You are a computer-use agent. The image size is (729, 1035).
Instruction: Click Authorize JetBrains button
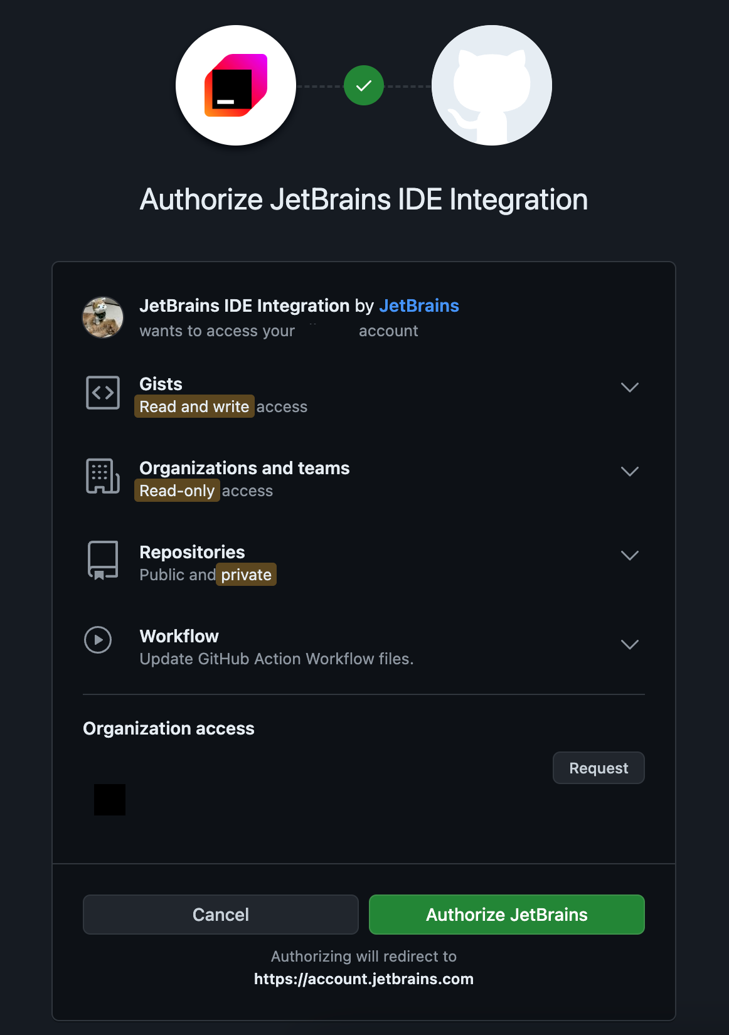tap(507, 915)
